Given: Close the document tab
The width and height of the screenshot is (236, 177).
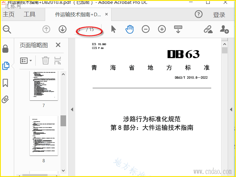Looking at the screenshot, I should point(106,14).
